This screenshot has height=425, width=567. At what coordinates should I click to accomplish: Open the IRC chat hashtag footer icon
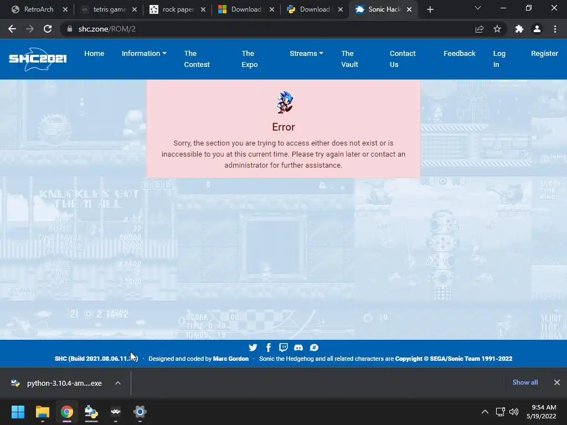tap(314, 348)
